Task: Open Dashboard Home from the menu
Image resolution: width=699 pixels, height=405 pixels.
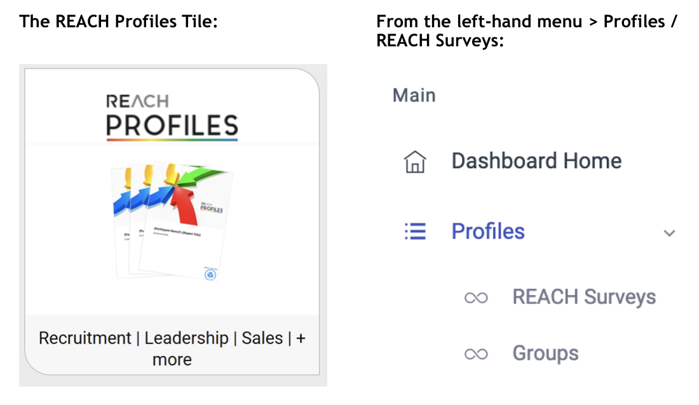Action: [536, 161]
